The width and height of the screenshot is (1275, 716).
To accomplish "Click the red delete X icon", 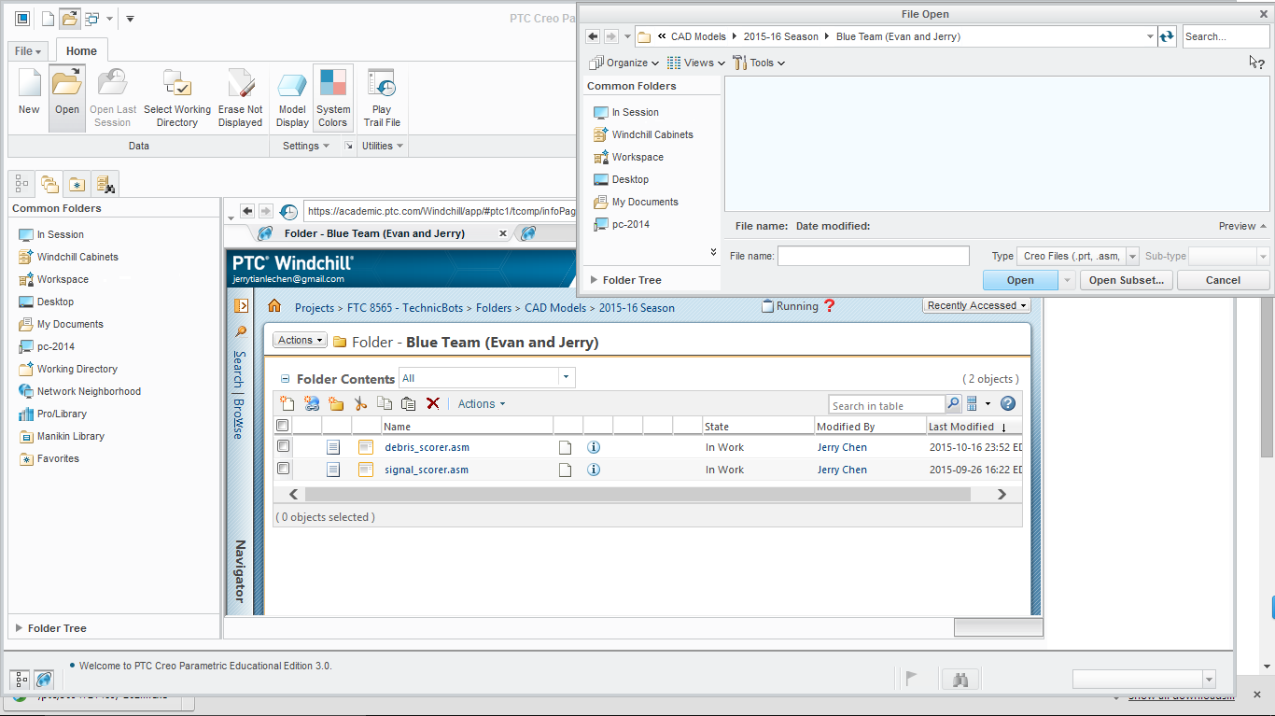I will (433, 403).
